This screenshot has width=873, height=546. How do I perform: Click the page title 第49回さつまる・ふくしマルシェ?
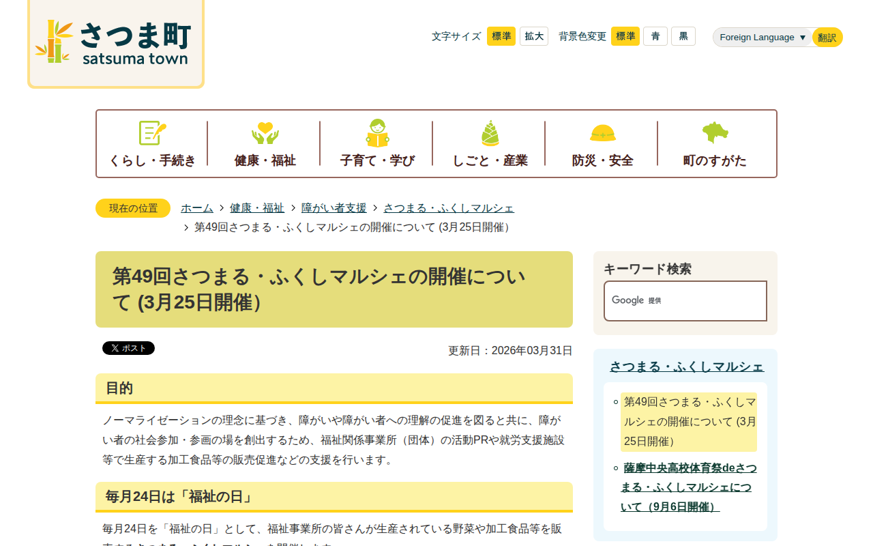pos(334,289)
